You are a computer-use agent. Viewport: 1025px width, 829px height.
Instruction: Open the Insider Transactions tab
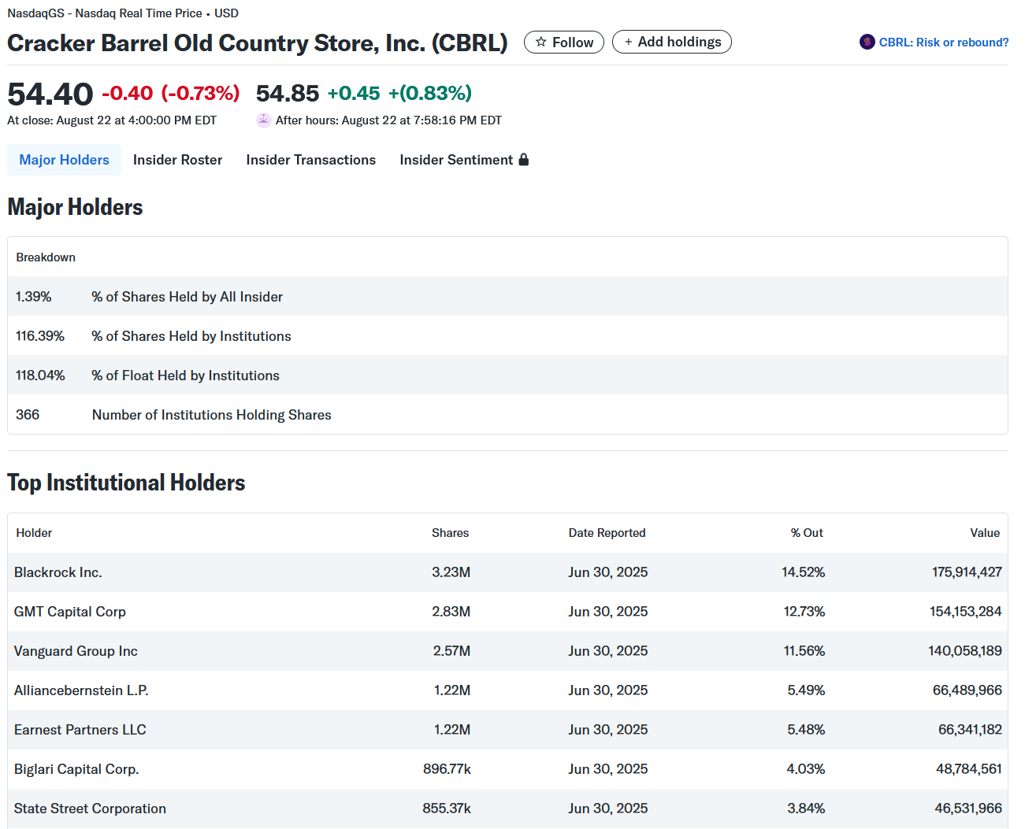310,160
